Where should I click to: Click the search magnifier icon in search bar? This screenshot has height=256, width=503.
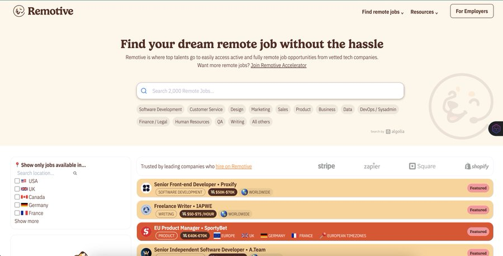tap(144, 91)
